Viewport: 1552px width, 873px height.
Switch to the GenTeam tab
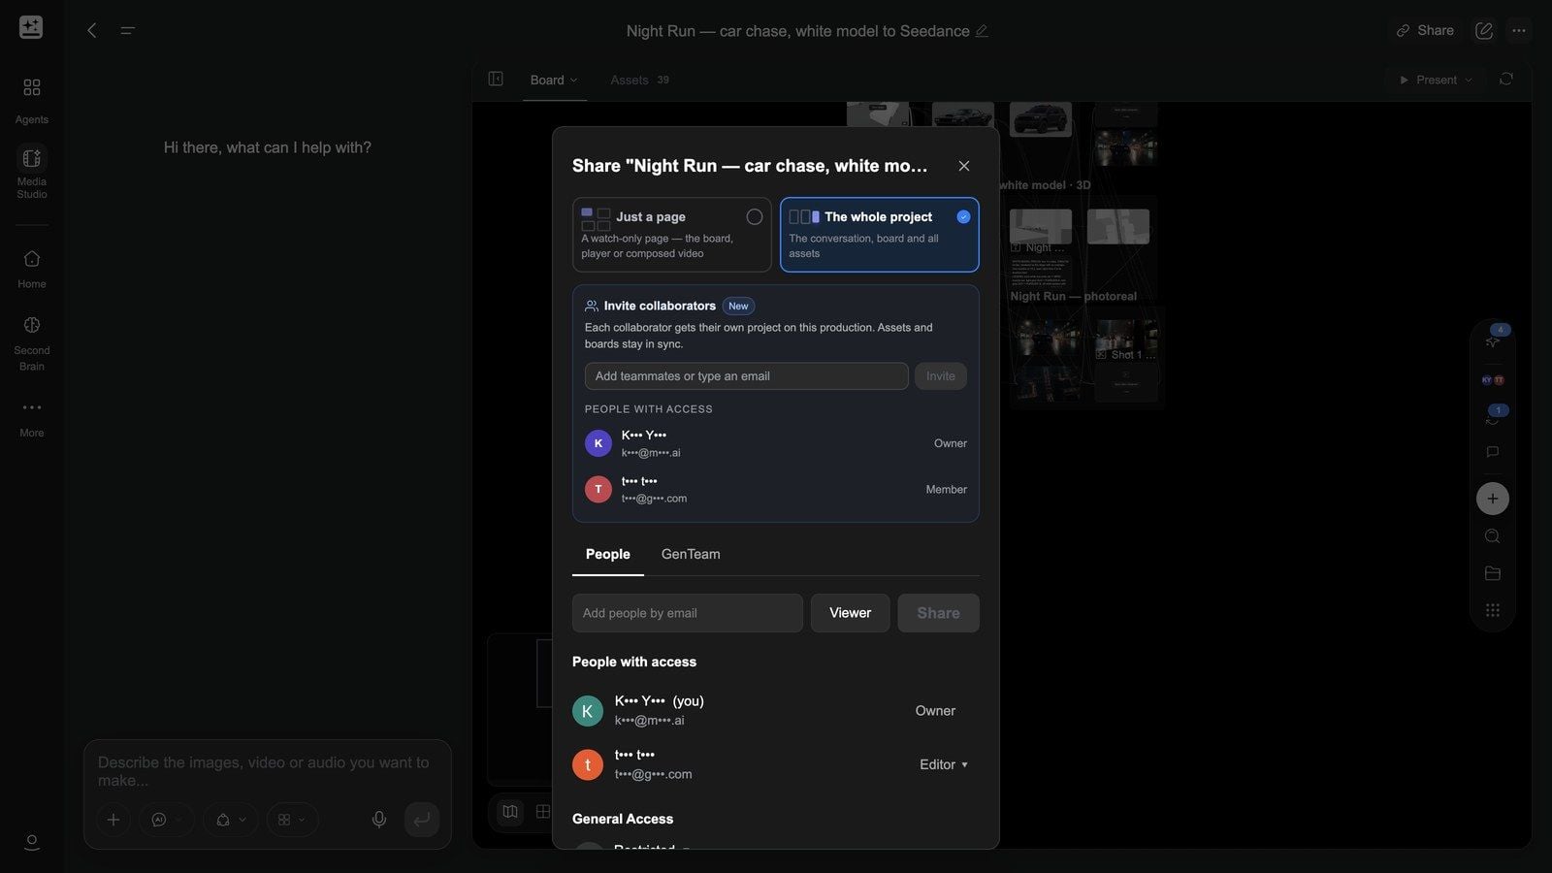[x=691, y=554]
